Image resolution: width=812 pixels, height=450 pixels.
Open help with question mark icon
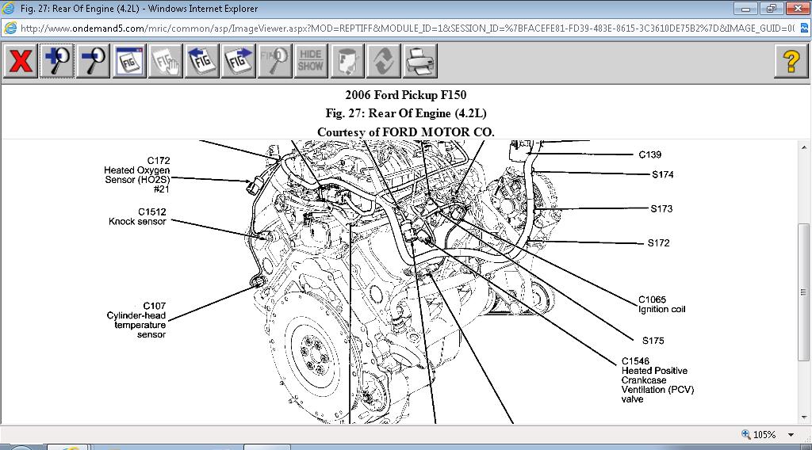click(791, 61)
